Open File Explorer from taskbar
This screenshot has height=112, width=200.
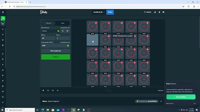pyautogui.click(x=48, y=110)
